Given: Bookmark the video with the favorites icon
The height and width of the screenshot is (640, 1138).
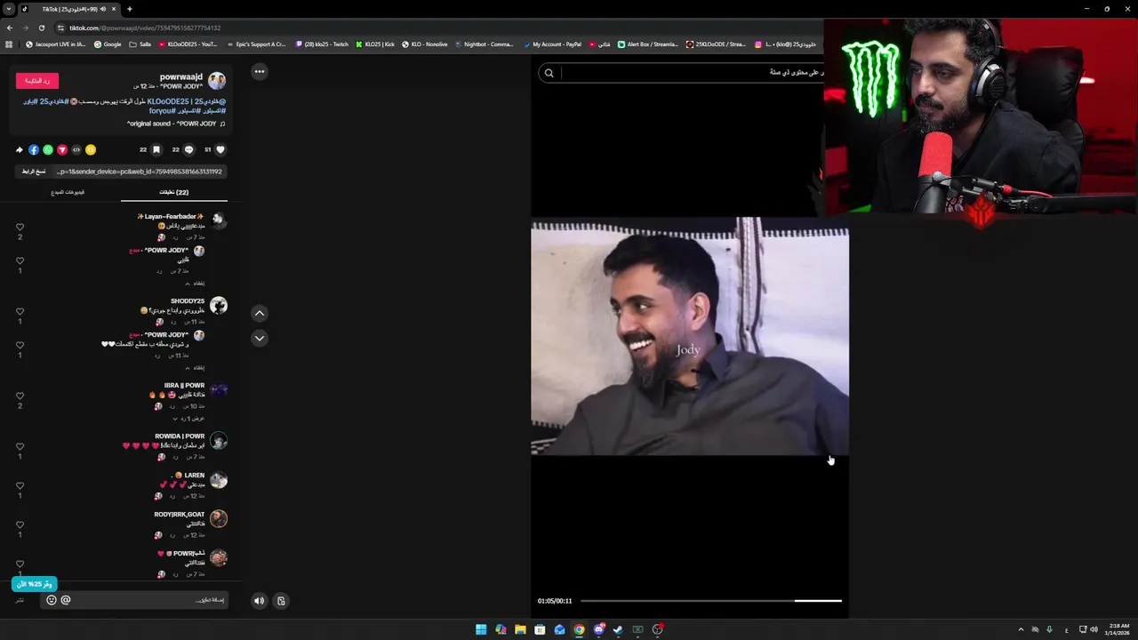Looking at the screenshot, I should (x=156, y=149).
